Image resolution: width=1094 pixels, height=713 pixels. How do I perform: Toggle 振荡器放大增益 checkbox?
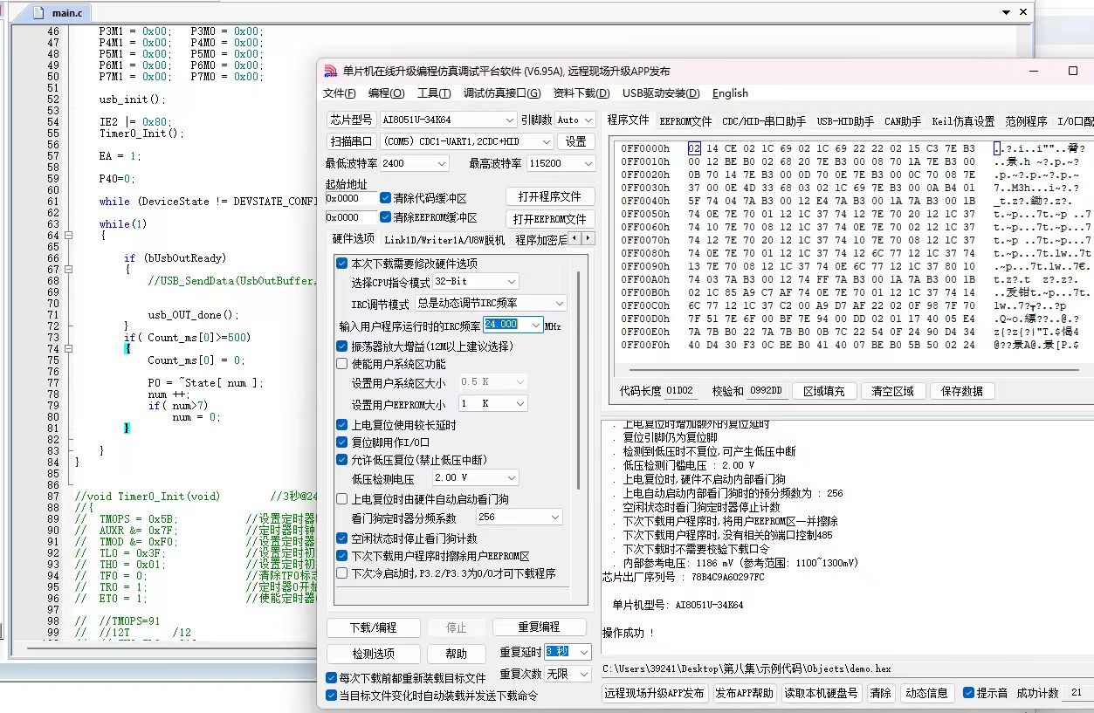coord(341,346)
